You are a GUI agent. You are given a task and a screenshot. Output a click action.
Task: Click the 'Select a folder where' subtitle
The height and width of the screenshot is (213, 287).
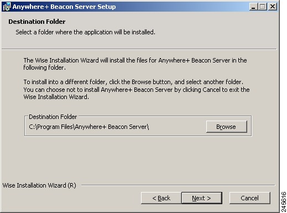[85, 32]
